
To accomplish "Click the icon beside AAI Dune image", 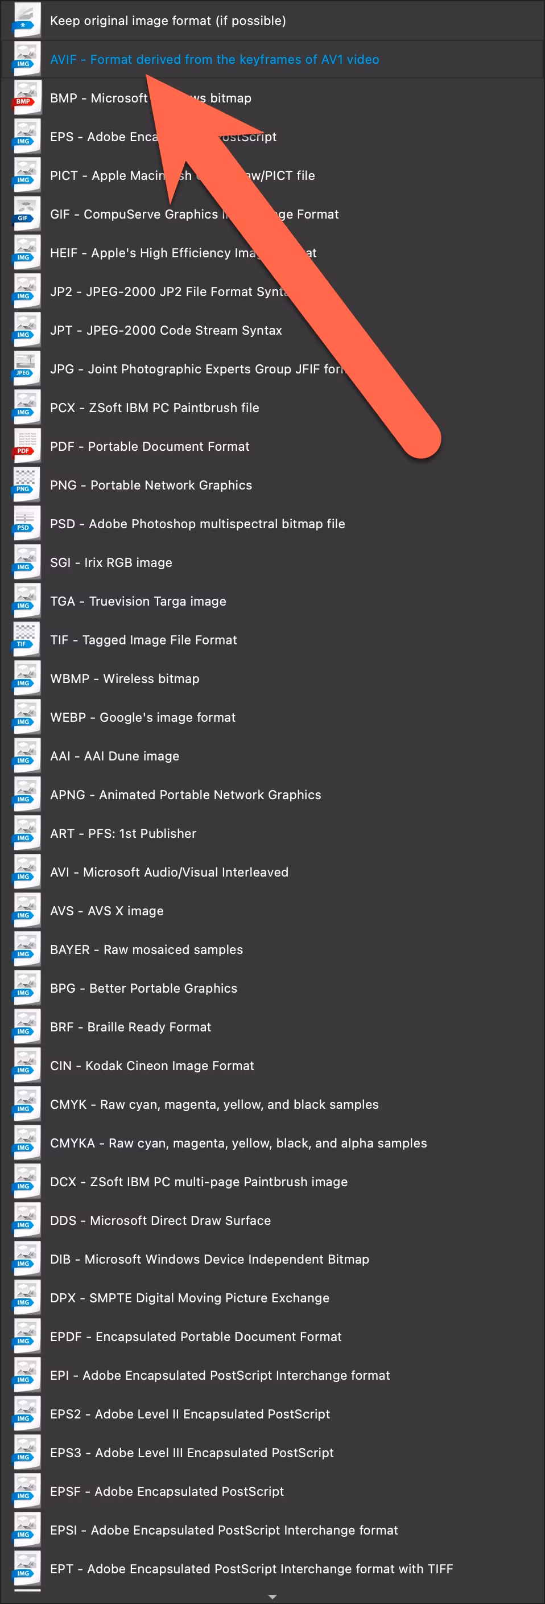I will pyautogui.click(x=26, y=755).
